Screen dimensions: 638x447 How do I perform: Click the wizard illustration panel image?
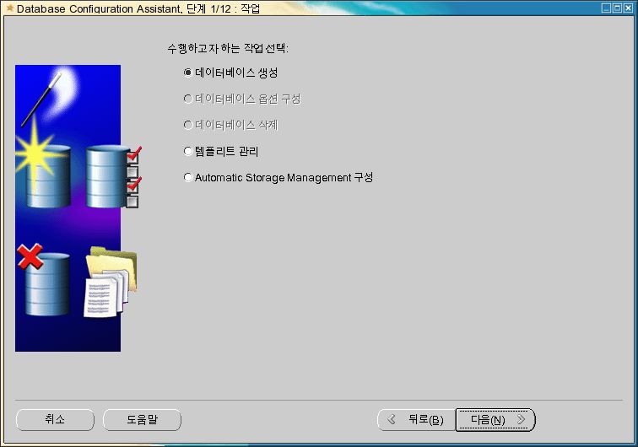[x=78, y=207]
